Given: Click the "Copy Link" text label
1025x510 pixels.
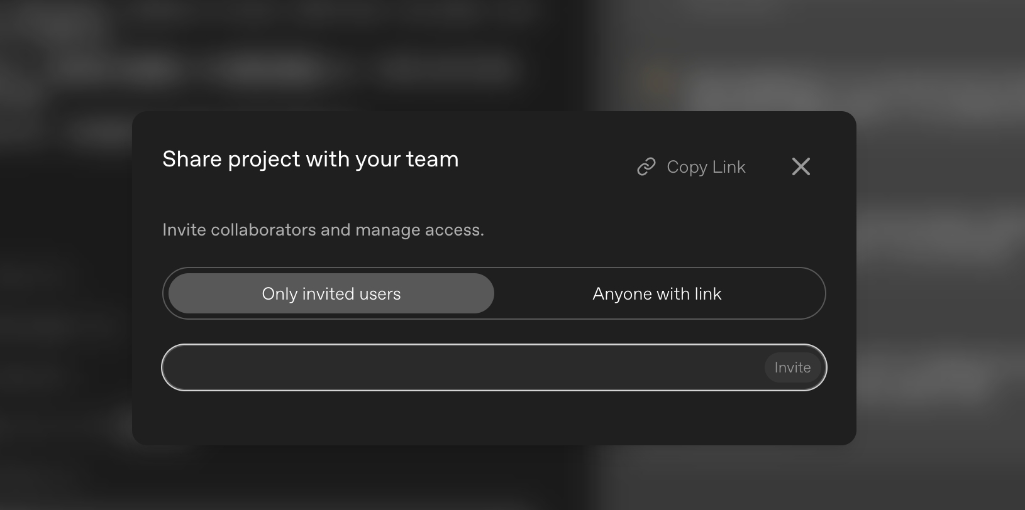Looking at the screenshot, I should pos(706,167).
